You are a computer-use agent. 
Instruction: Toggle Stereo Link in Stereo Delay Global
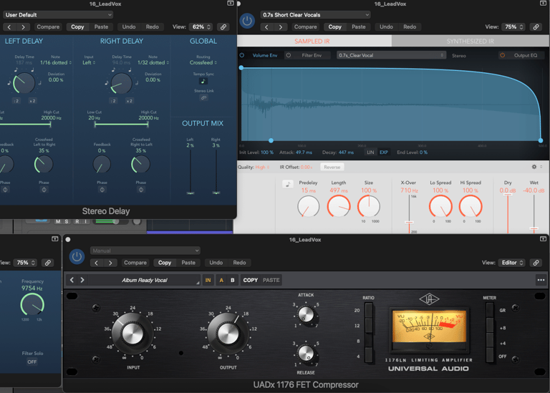coord(203,98)
